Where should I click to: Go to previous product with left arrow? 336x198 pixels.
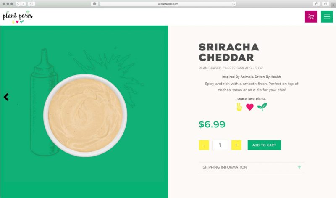point(6,97)
